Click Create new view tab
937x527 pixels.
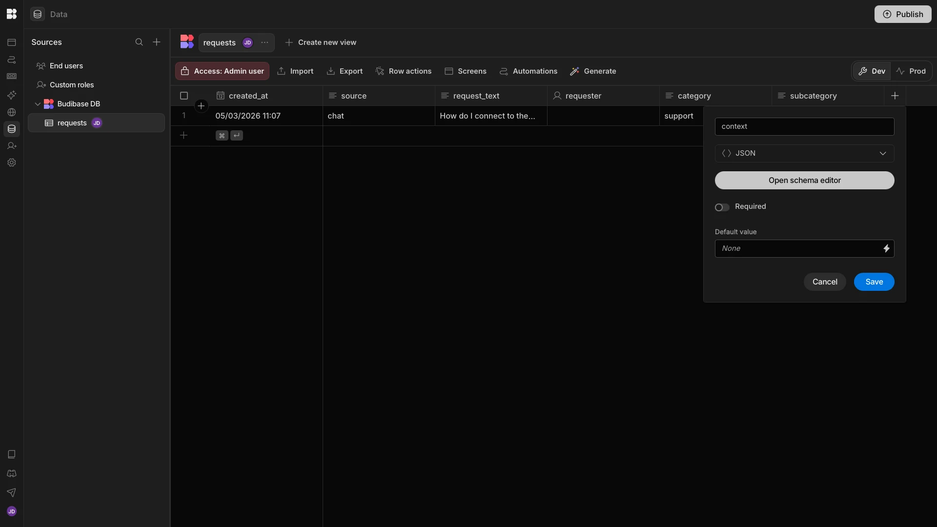coord(321,43)
